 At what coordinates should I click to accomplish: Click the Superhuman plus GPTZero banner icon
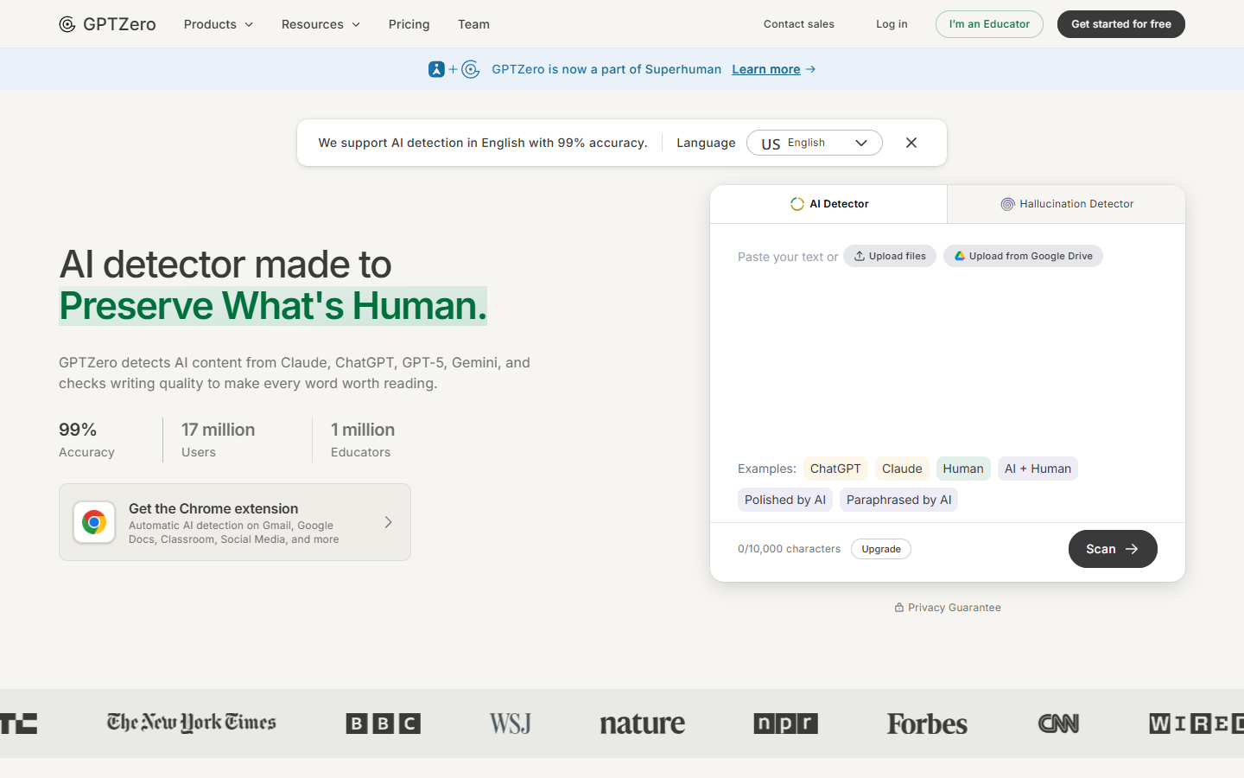coord(454,69)
